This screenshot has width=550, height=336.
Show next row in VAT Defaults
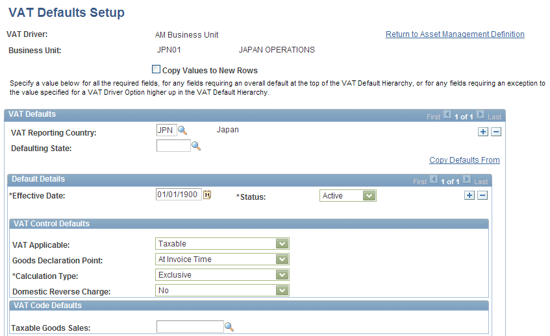point(481,114)
